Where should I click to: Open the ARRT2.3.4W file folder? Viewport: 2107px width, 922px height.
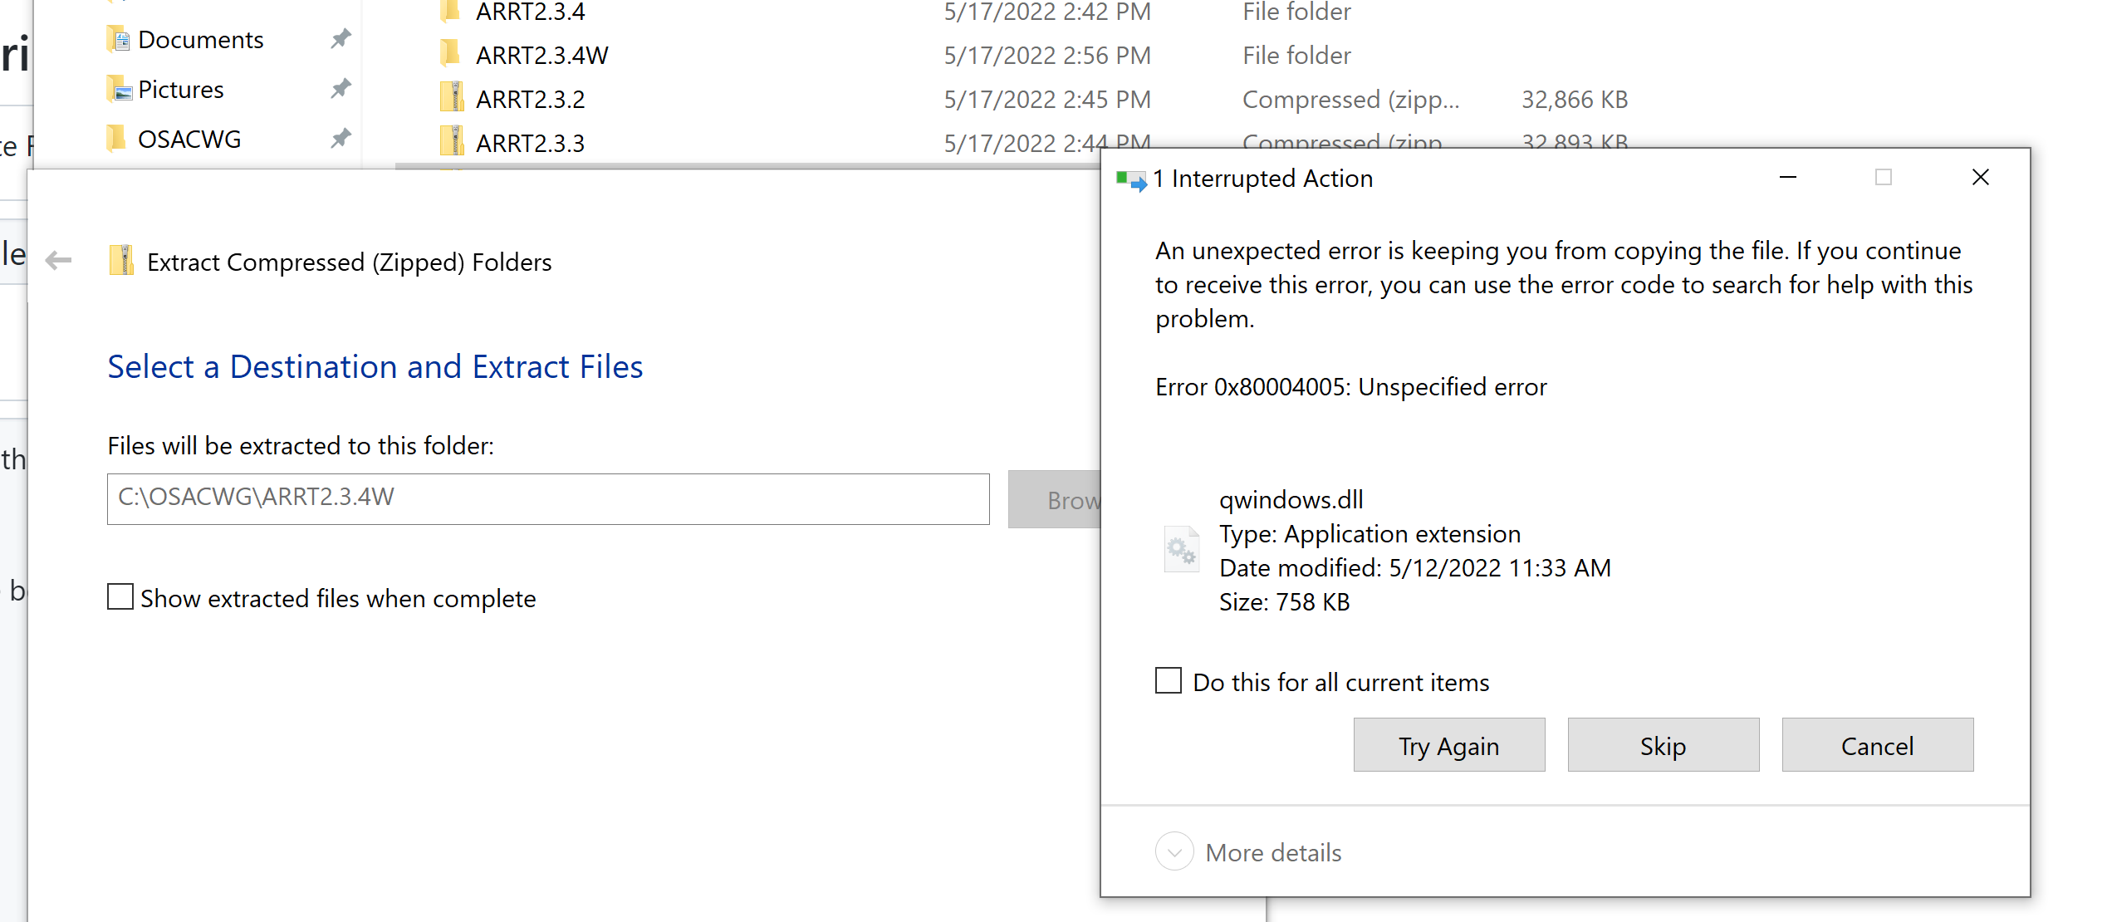pyautogui.click(x=541, y=55)
